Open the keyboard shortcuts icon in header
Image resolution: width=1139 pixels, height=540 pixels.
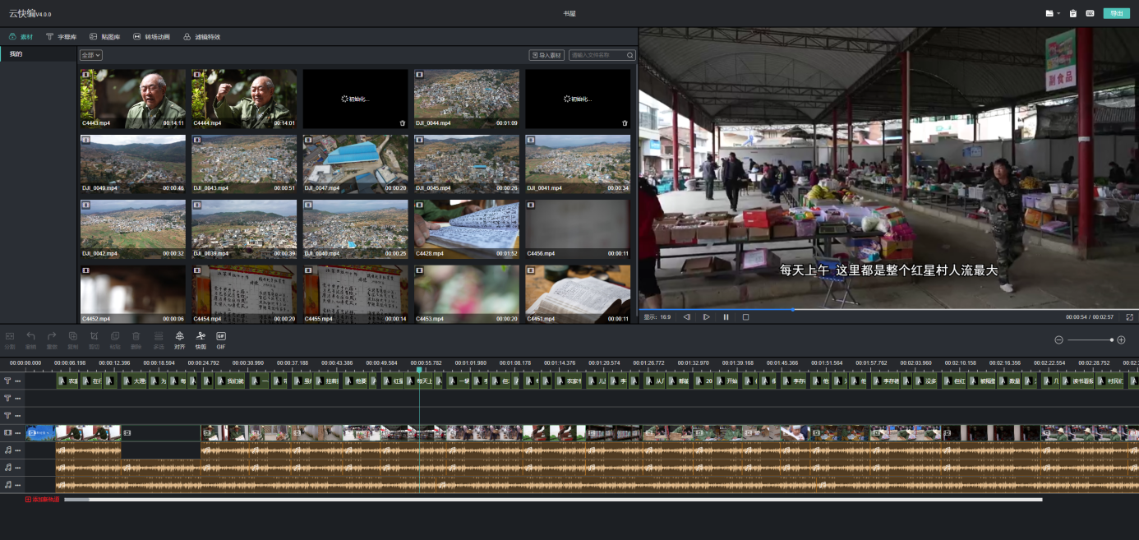pyautogui.click(x=1090, y=13)
